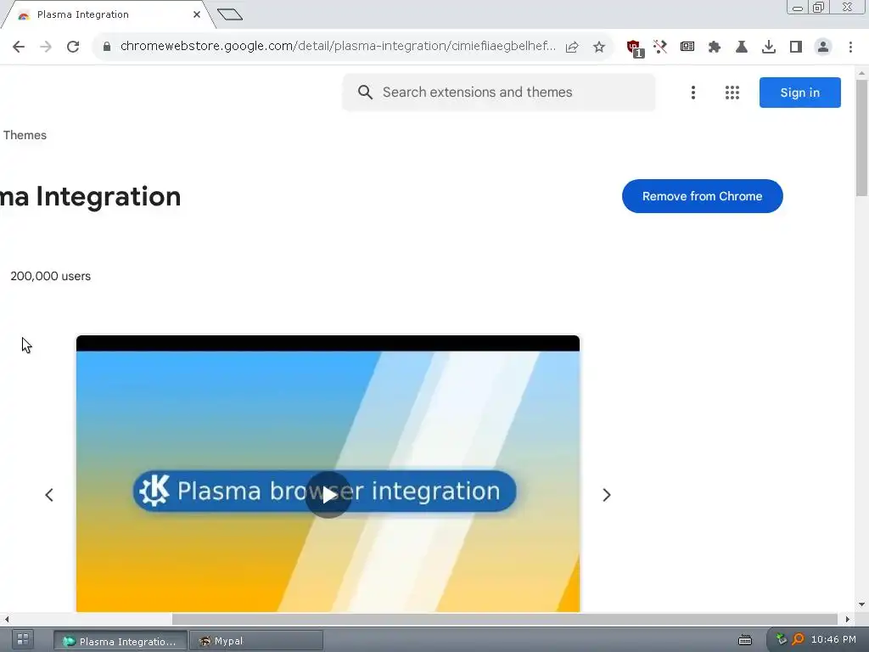869x652 pixels.
Task: Click the network tray icon
Action: (781, 639)
